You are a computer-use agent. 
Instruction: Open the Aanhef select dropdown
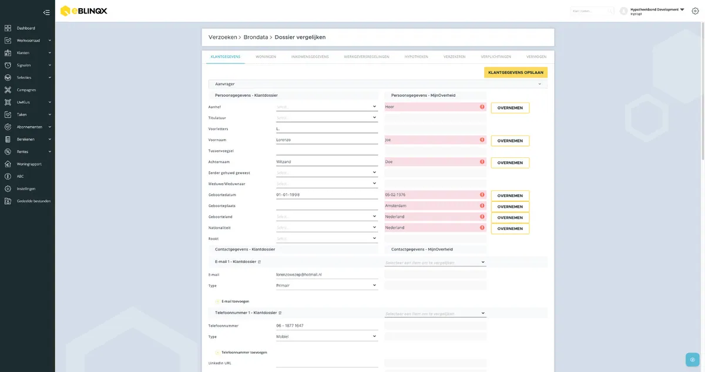327,107
